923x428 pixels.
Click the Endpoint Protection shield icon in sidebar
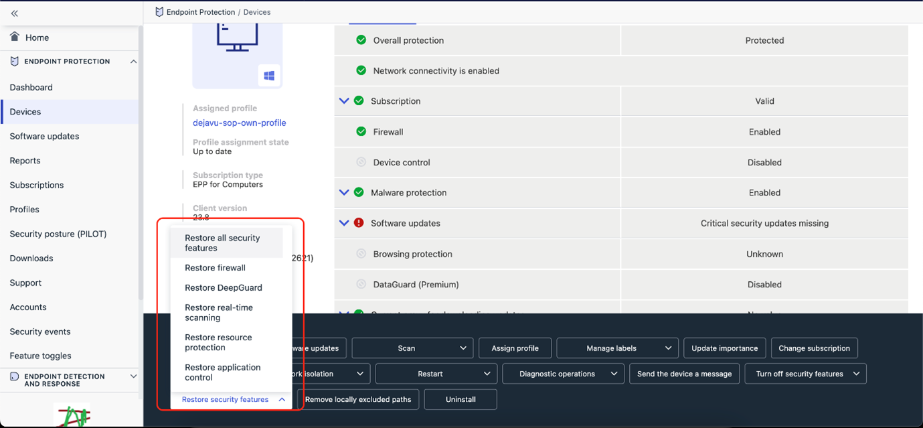[15, 61]
